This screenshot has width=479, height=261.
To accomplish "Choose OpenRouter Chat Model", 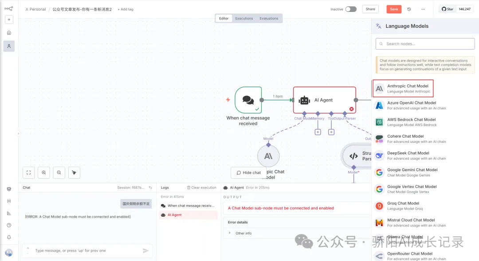I will coord(425,256).
